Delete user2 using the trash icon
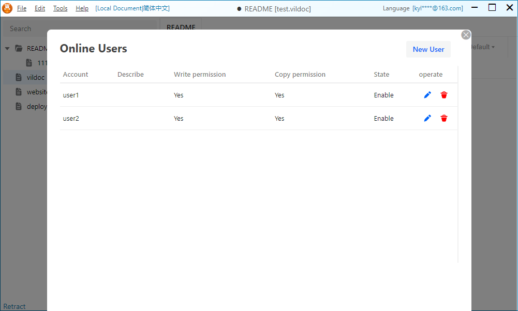Image resolution: width=518 pixels, height=311 pixels. pyautogui.click(x=444, y=118)
